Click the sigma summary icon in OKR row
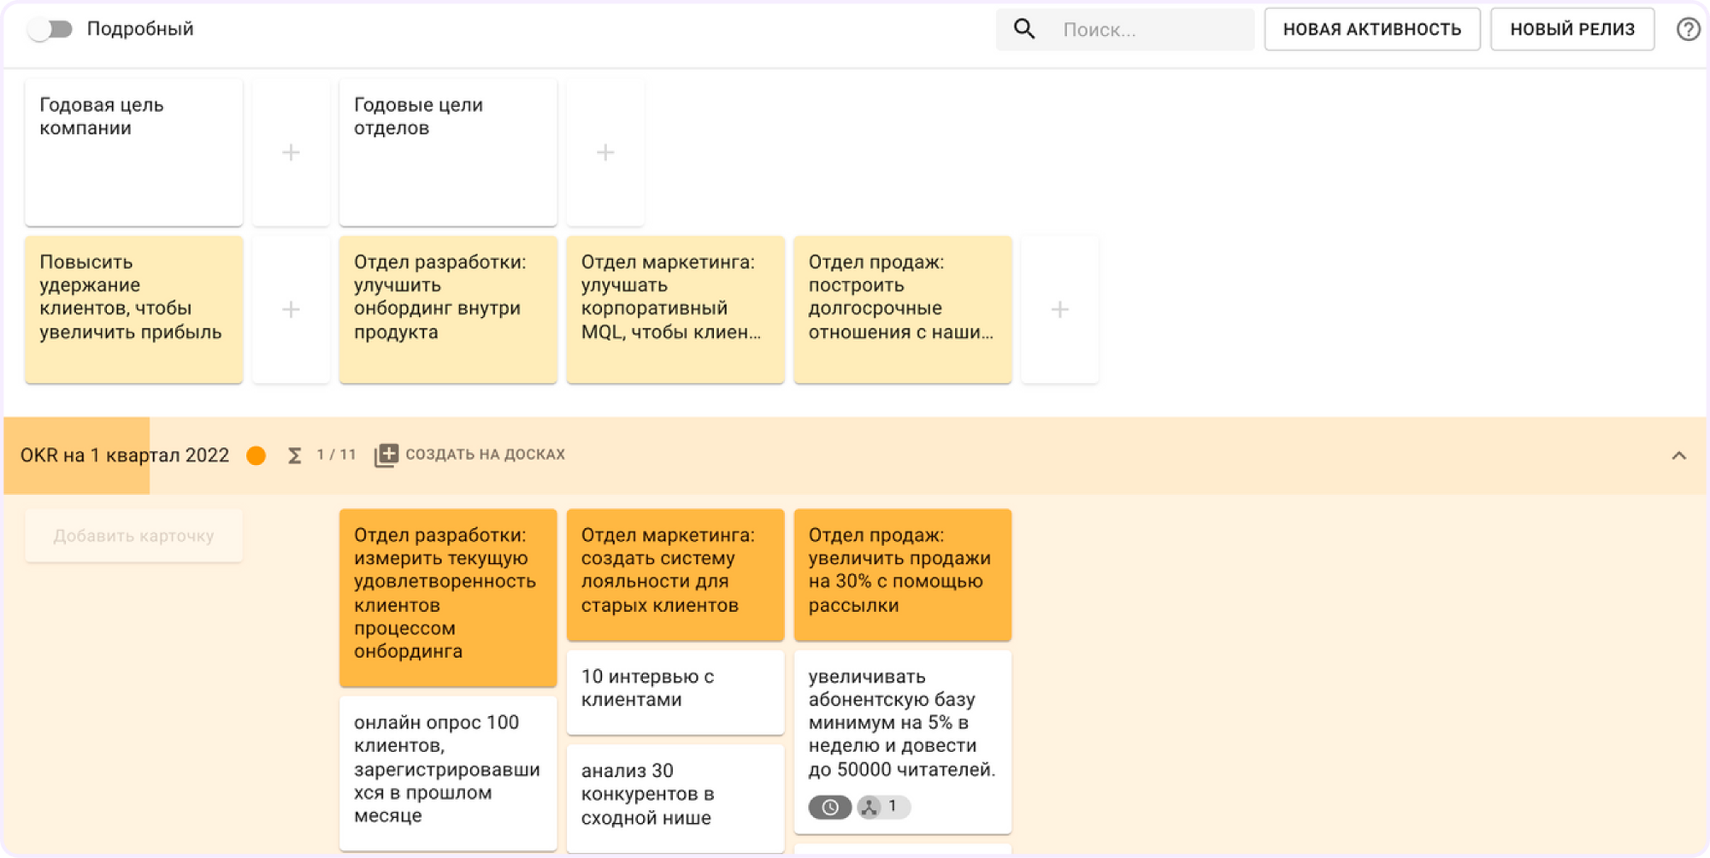This screenshot has height=858, width=1710. [294, 455]
